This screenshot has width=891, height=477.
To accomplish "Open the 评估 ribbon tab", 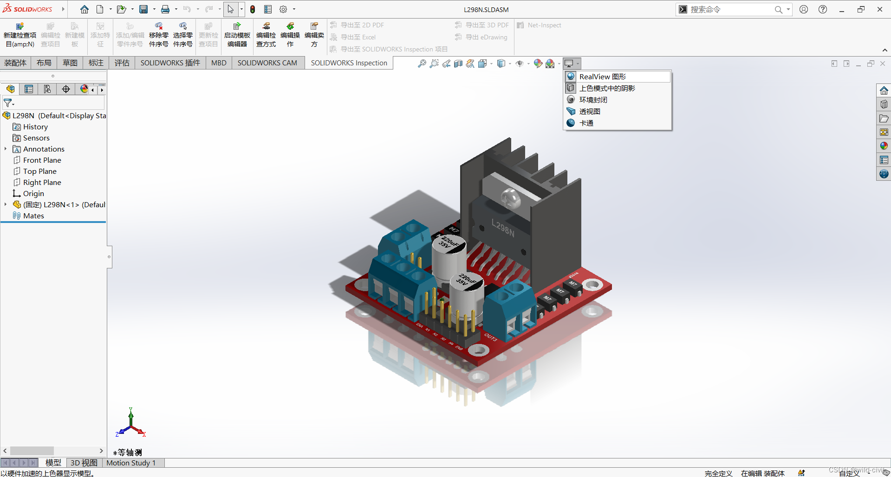I will 122,63.
